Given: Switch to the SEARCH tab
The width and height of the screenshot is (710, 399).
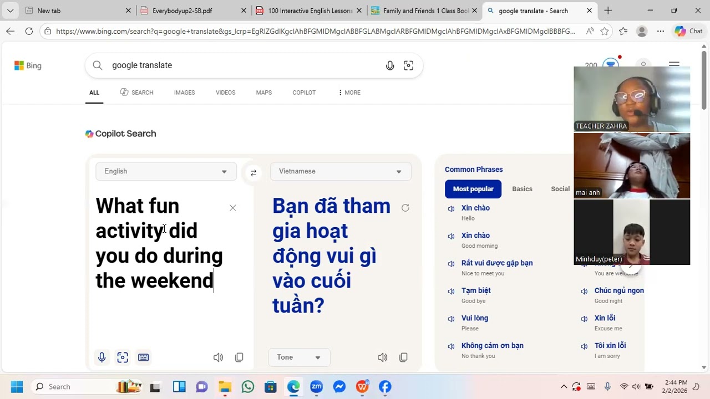Looking at the screenshot, I should [x=136, y=93].
